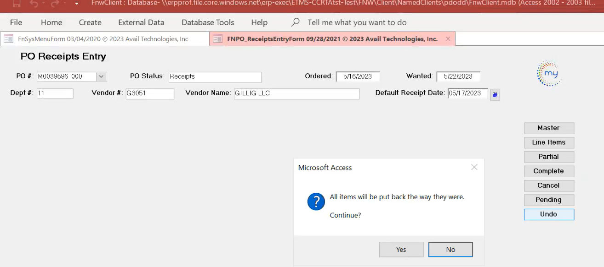Close the Microsoft Access dialog with X

pyautogui.click(x=474, y=167)
